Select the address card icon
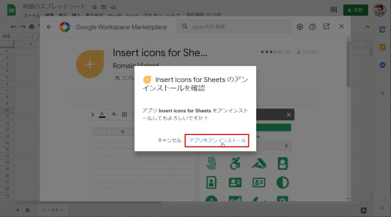The width and height of the screenshot is (391, 217). (235, 182)
